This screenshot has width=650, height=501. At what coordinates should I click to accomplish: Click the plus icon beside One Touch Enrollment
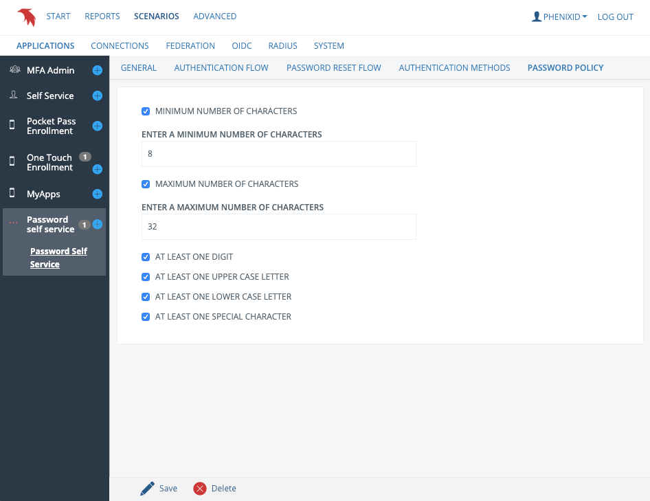pyautogui.click(x=98, y=169)
